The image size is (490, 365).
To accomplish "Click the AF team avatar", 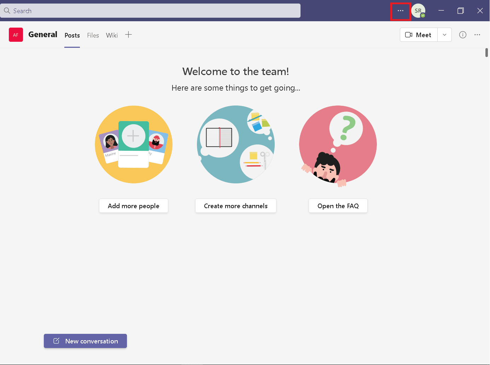I will point(16,35).
